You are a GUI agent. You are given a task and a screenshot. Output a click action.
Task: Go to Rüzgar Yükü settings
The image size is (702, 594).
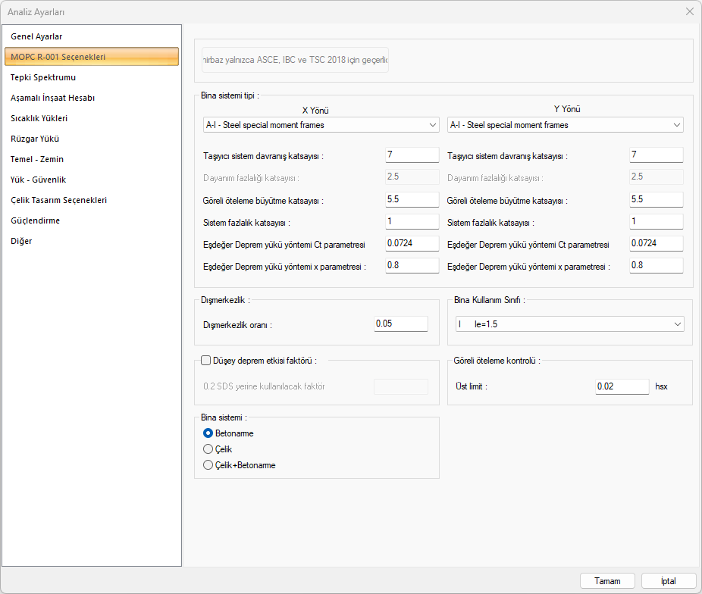(35, 139)
